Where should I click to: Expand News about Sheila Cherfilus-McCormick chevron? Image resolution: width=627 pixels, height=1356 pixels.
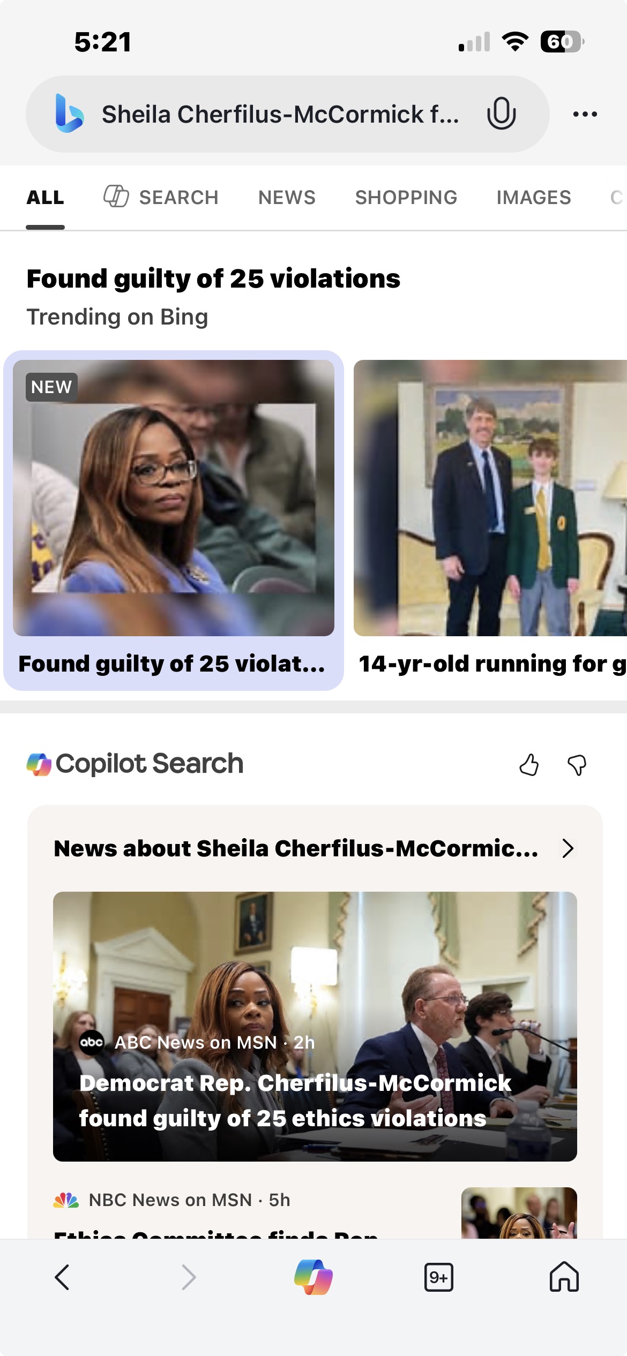coord(568,848)
